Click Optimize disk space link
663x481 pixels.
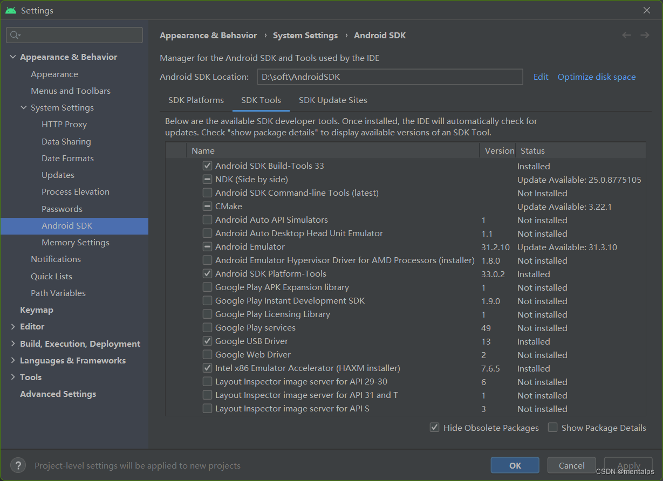[x=597, y=77]
